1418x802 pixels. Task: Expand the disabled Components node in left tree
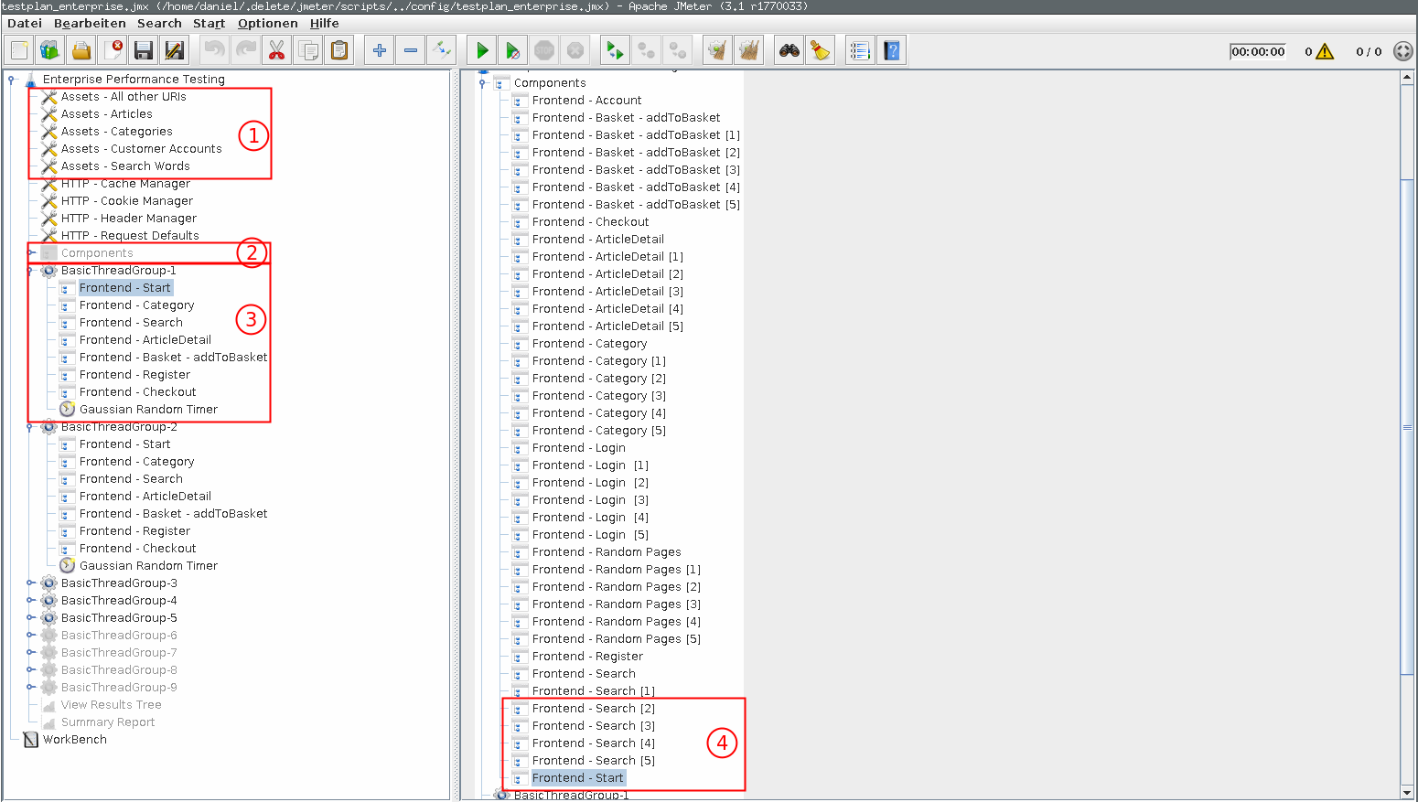click(31, 253)
